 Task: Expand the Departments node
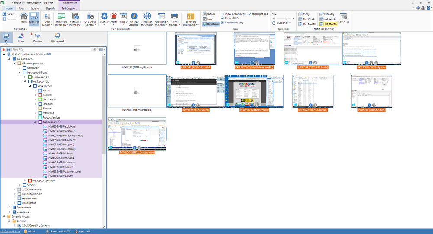pyautogui.click(x=9, y=208)
